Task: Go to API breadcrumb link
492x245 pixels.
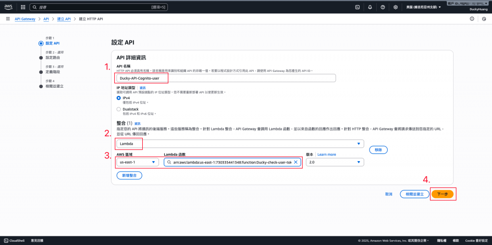Action: [x=46, y=19]
